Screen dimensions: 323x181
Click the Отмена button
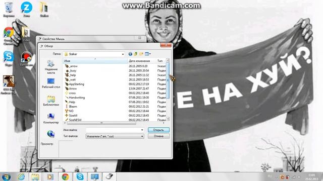point(158,136)
